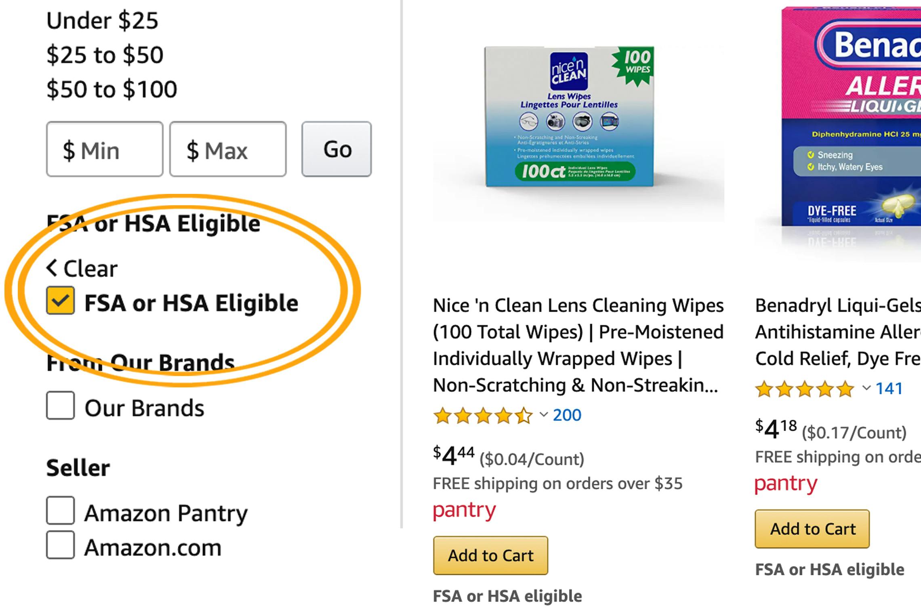Click the star rating of lens wipes
The image size is (921, 614).
pos(483,415)
